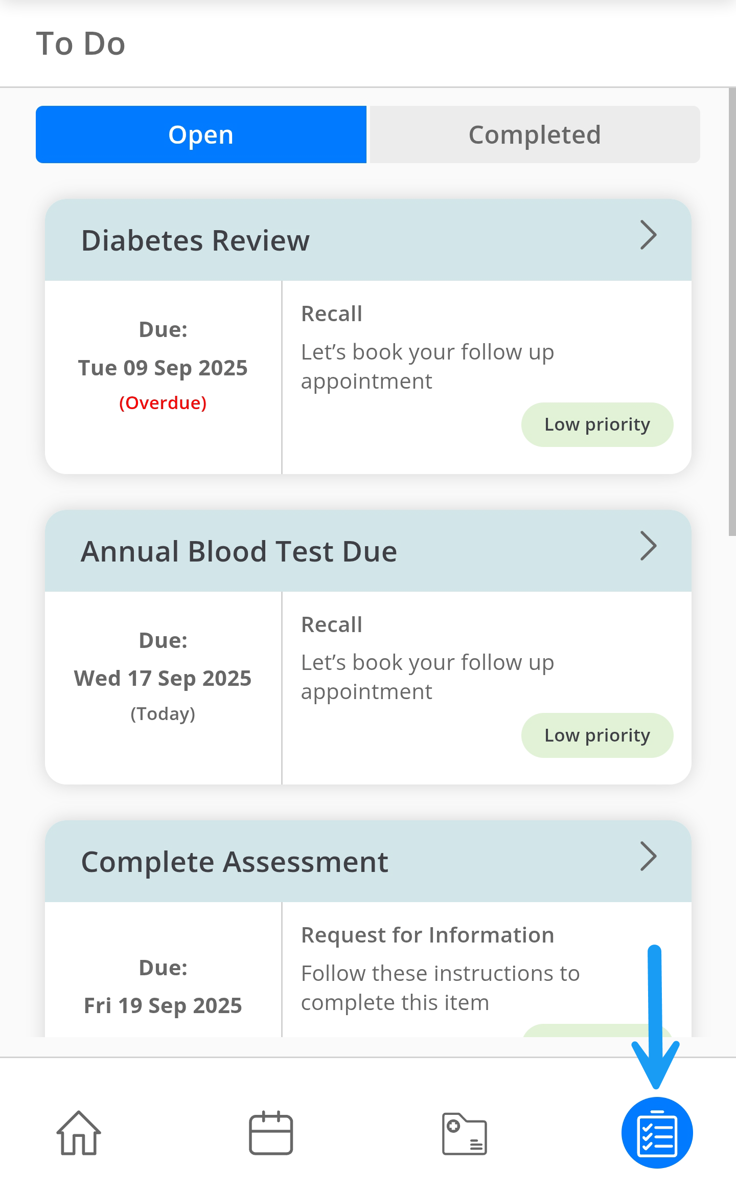Open the Complete Assessment card title
Image resolution: width=736 pixels, height=1188 pixels.
tap(235, 862)
